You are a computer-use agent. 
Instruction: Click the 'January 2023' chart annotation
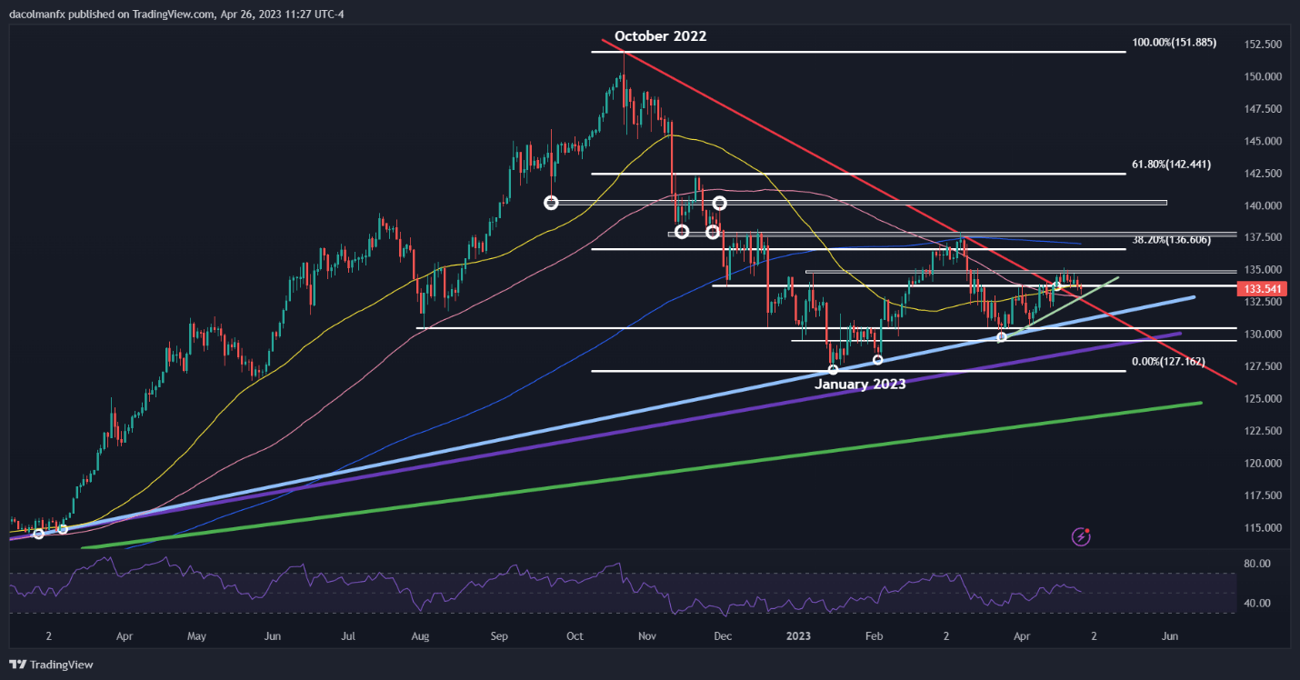(860, 385)
